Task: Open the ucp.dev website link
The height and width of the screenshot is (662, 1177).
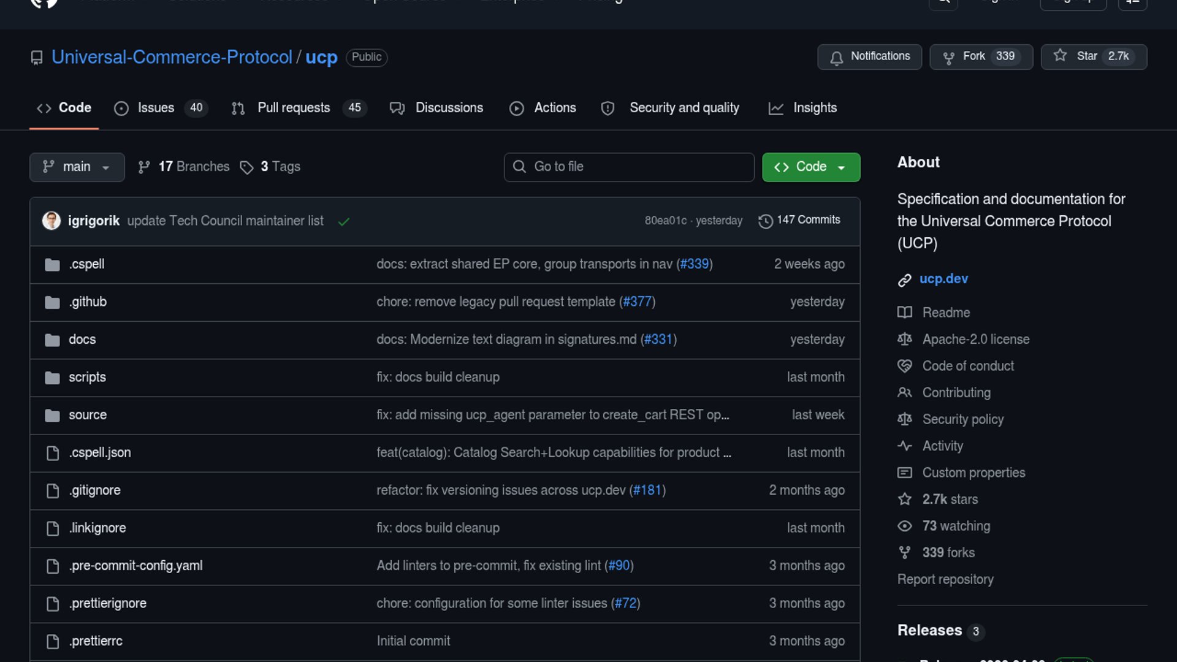Action: [943, 279]
